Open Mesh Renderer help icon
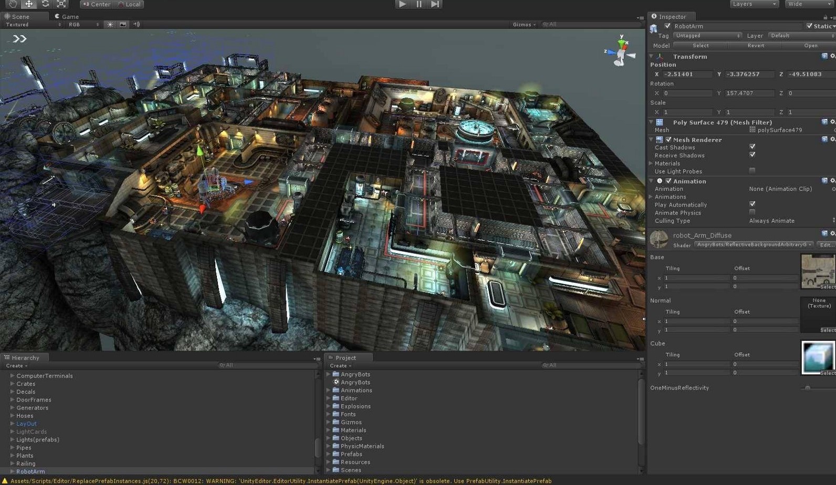Viewport: 836px width, 485px height. (x=824, y=139)
